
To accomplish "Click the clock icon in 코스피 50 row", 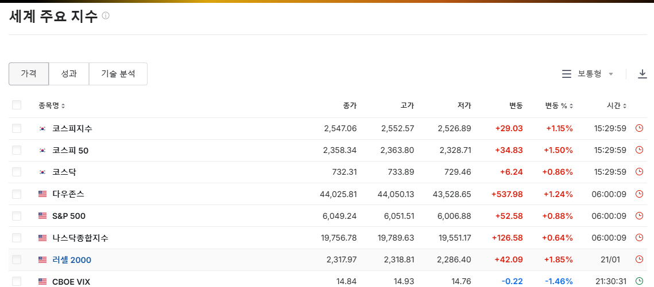I will pyautogui.click(x=639, y=150).
